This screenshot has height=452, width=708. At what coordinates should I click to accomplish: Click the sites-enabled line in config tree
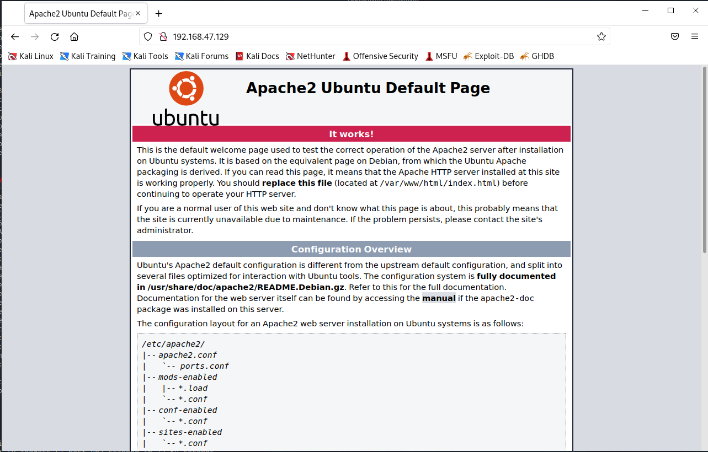pyautogui.click(x=190, y=432)
